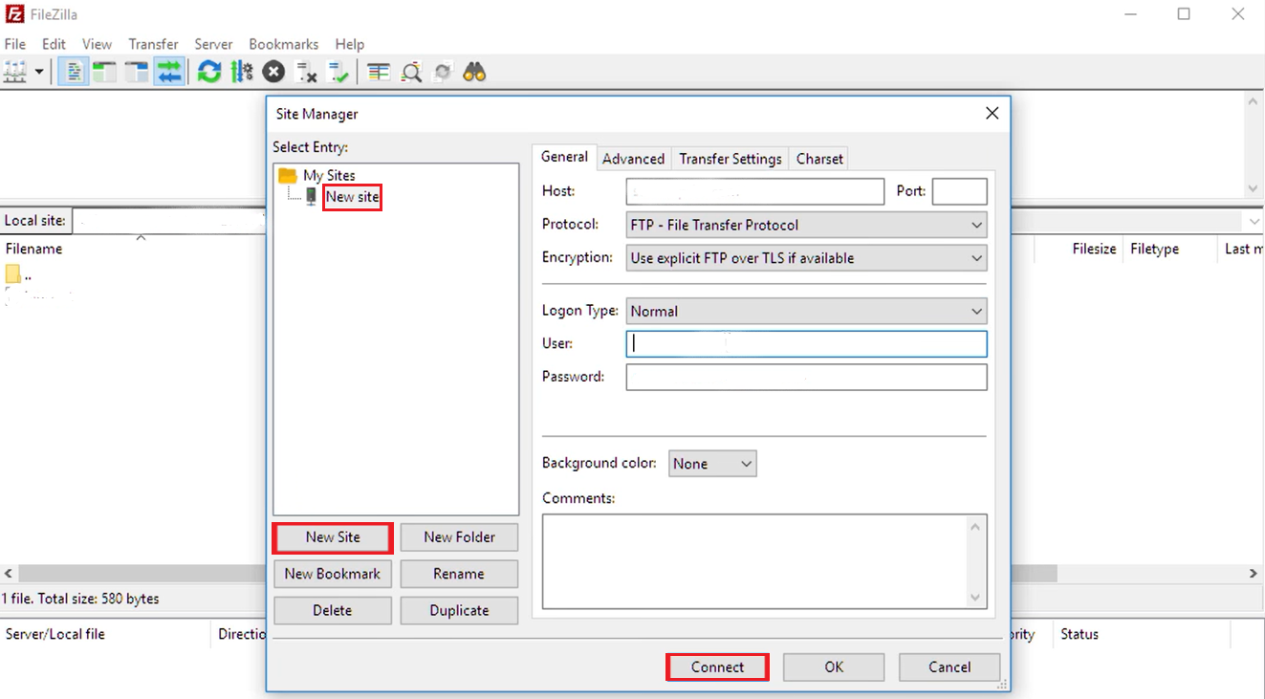Open the directory listing filters icon
The image size is (1265, 699).
[379, 72]
